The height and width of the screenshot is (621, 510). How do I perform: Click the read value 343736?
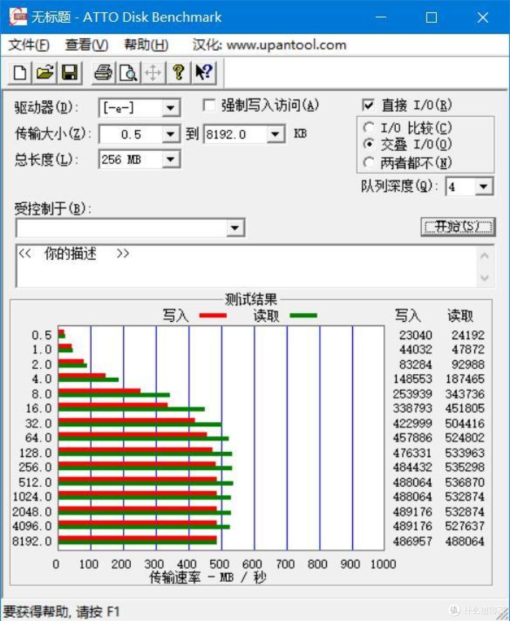pyautogui.click(x=465, y=394)
